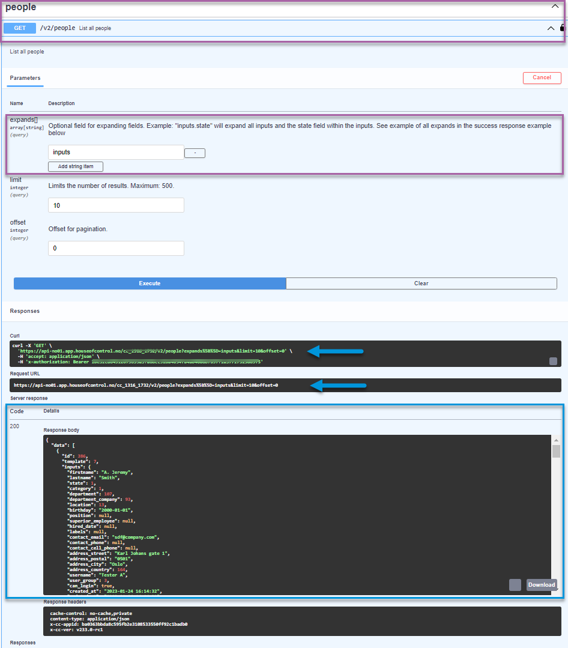568x648 pixels.
Task: Click the "username": "Tester A" line
Action: point(97,575)
